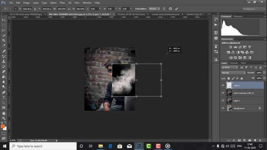267x150 pixels.
Task: Show more document tabs chevron
Action: point(209,14)
